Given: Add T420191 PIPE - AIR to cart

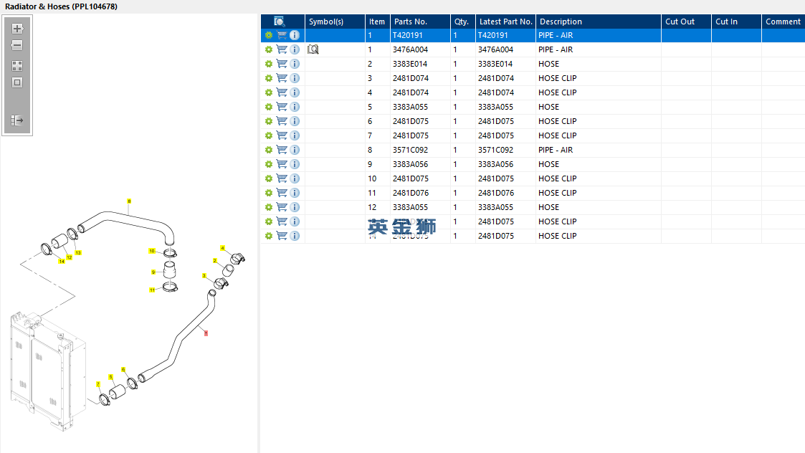Looking at the screenshot, I should 282,35.
